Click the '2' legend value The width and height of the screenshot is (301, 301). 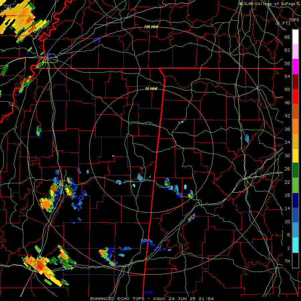pos(288,248)
